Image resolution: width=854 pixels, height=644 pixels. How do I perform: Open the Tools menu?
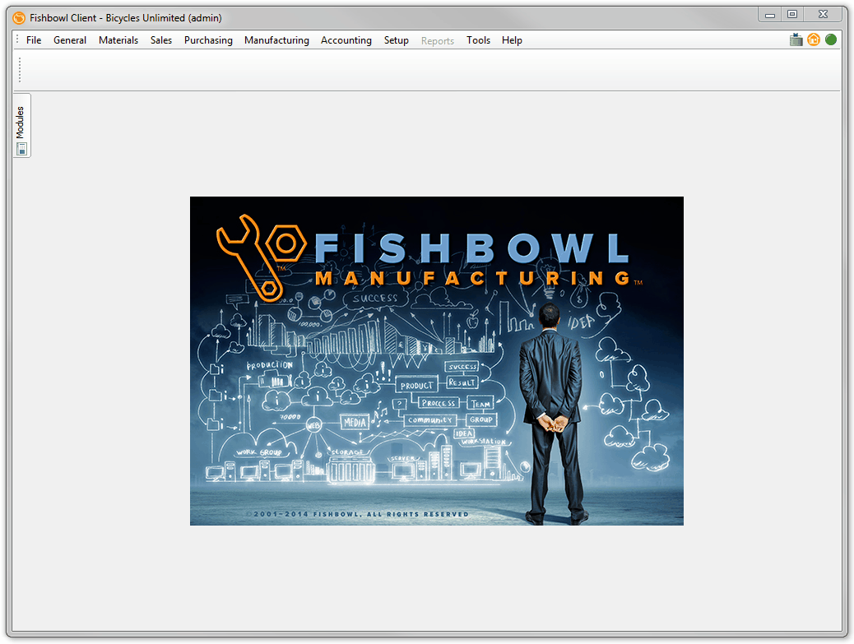(478, 40)
